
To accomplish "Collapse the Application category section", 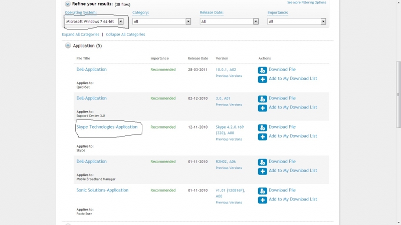I will tap(68, 46).
